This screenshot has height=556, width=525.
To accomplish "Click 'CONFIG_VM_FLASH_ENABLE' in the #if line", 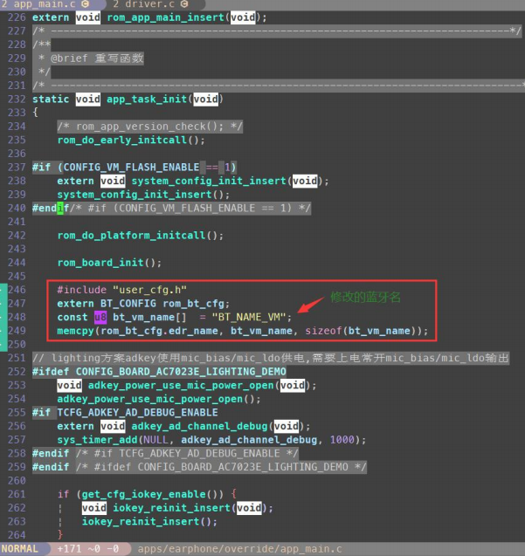I will point(131,167).
